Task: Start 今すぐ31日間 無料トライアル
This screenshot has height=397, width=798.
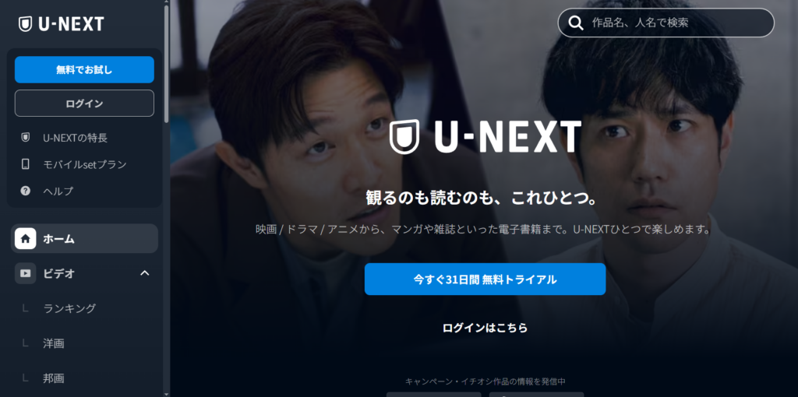Action: pyautogui.click(x=485, y=279)
